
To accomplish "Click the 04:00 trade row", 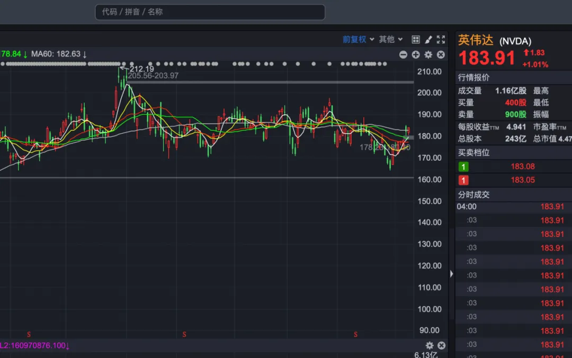I will 514,206.
